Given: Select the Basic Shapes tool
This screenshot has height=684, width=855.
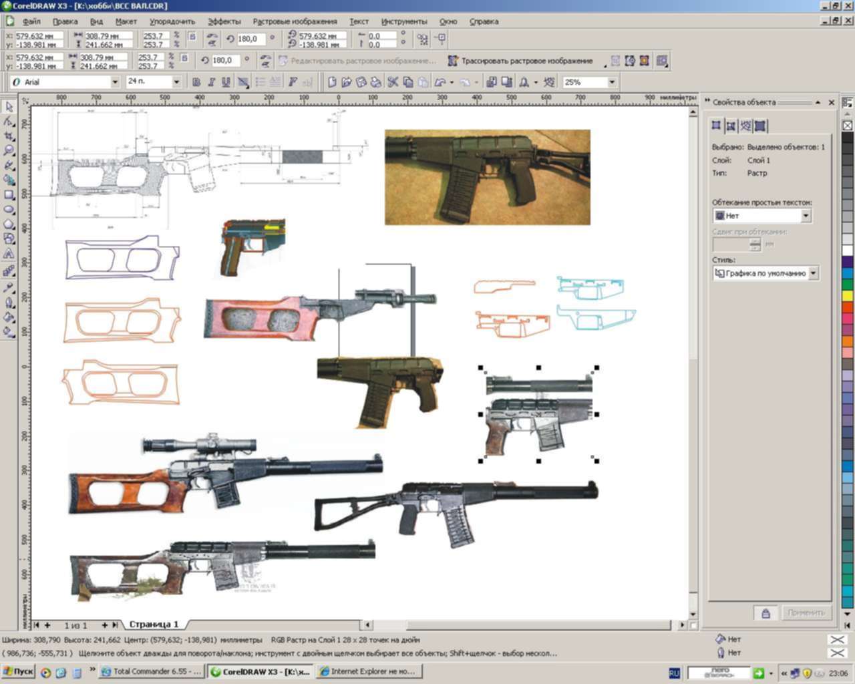Looking at the screenshot, I should [9, 239].
